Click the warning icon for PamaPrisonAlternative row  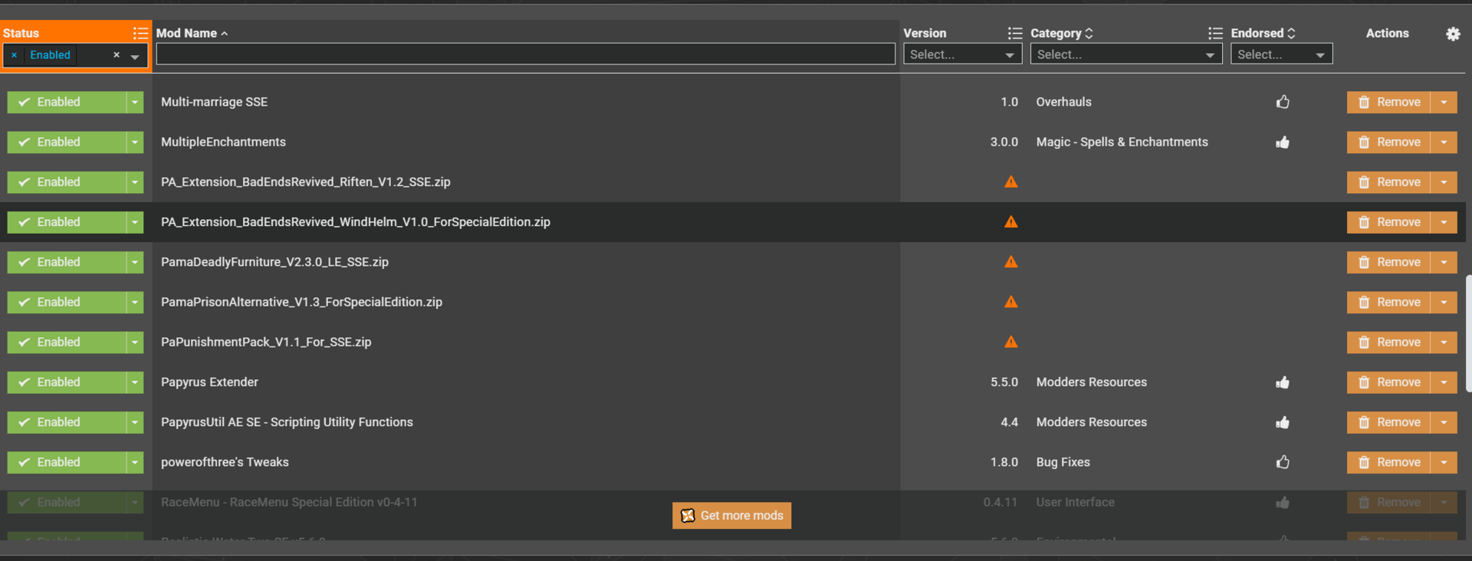[1011, 301]
